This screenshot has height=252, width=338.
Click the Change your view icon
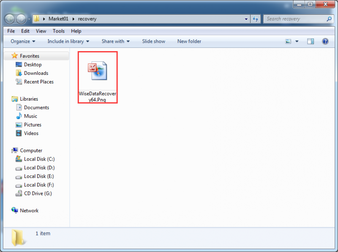pos(288,41)
